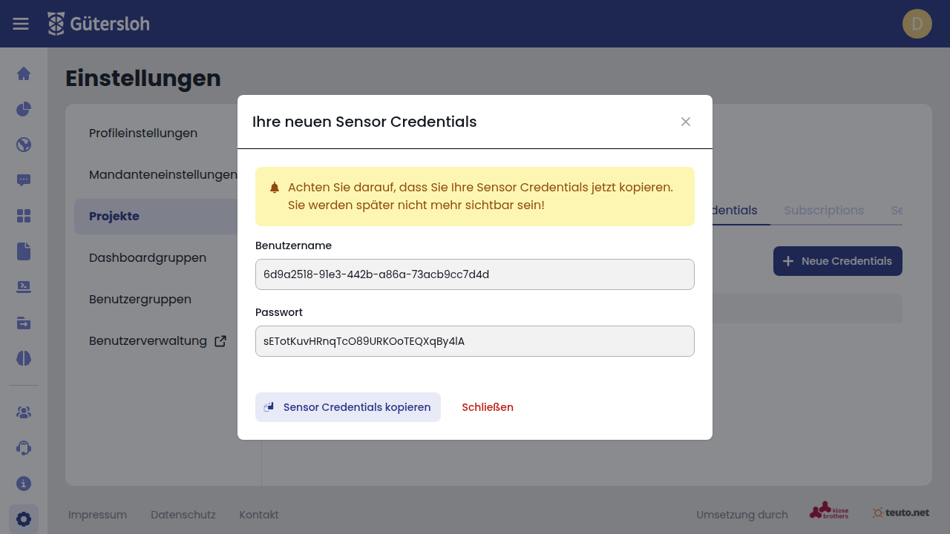The height and width of the screenshot is (534, 950).
Task: Click the Benutzername input field
Action: click(x=475, y=274)
